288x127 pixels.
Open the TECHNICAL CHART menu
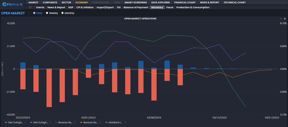point(234,2)
